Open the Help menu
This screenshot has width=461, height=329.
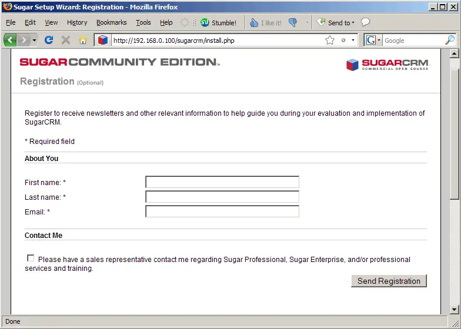[x=166, y=22]
